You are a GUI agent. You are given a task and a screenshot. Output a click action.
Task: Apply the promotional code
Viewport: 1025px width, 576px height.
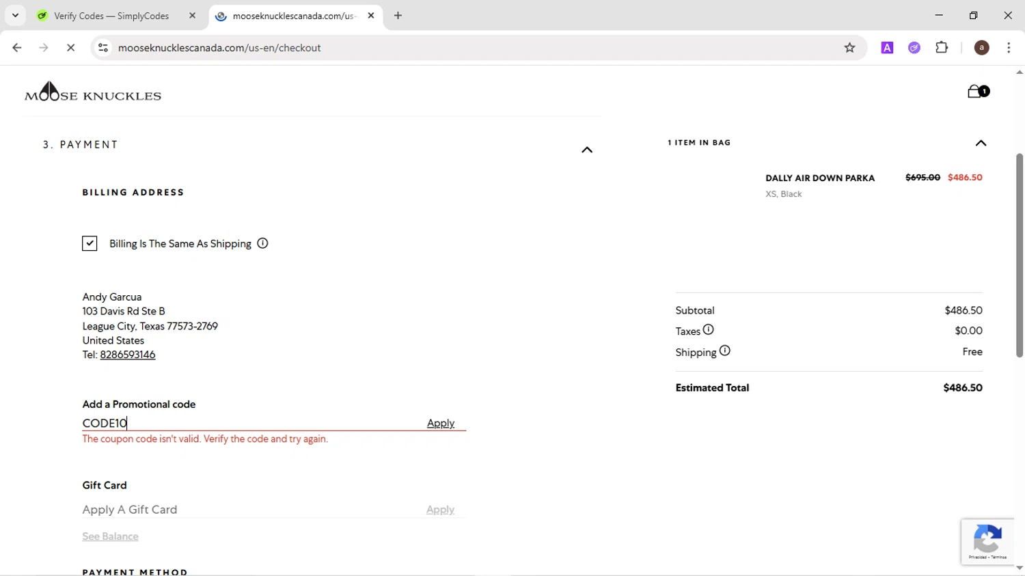tap(441, 423)
